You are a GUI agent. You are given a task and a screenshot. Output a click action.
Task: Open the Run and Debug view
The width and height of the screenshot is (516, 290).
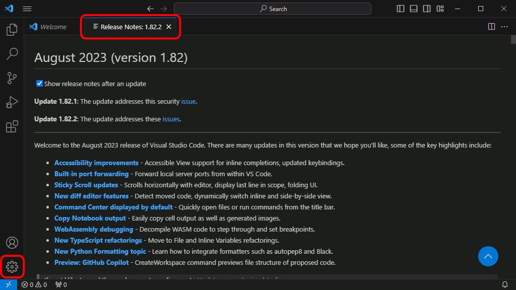click(x=12, y=102)
